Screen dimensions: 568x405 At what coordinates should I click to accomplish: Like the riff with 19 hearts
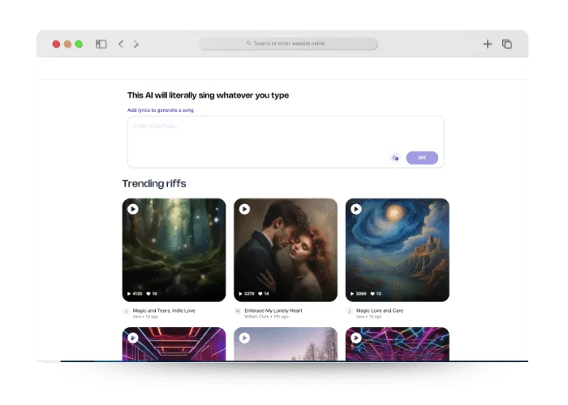pos(148,293)
